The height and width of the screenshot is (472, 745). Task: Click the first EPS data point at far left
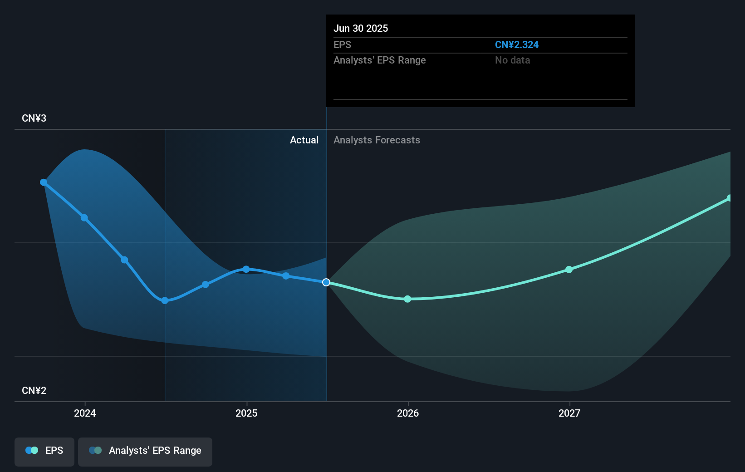point(44,182)
